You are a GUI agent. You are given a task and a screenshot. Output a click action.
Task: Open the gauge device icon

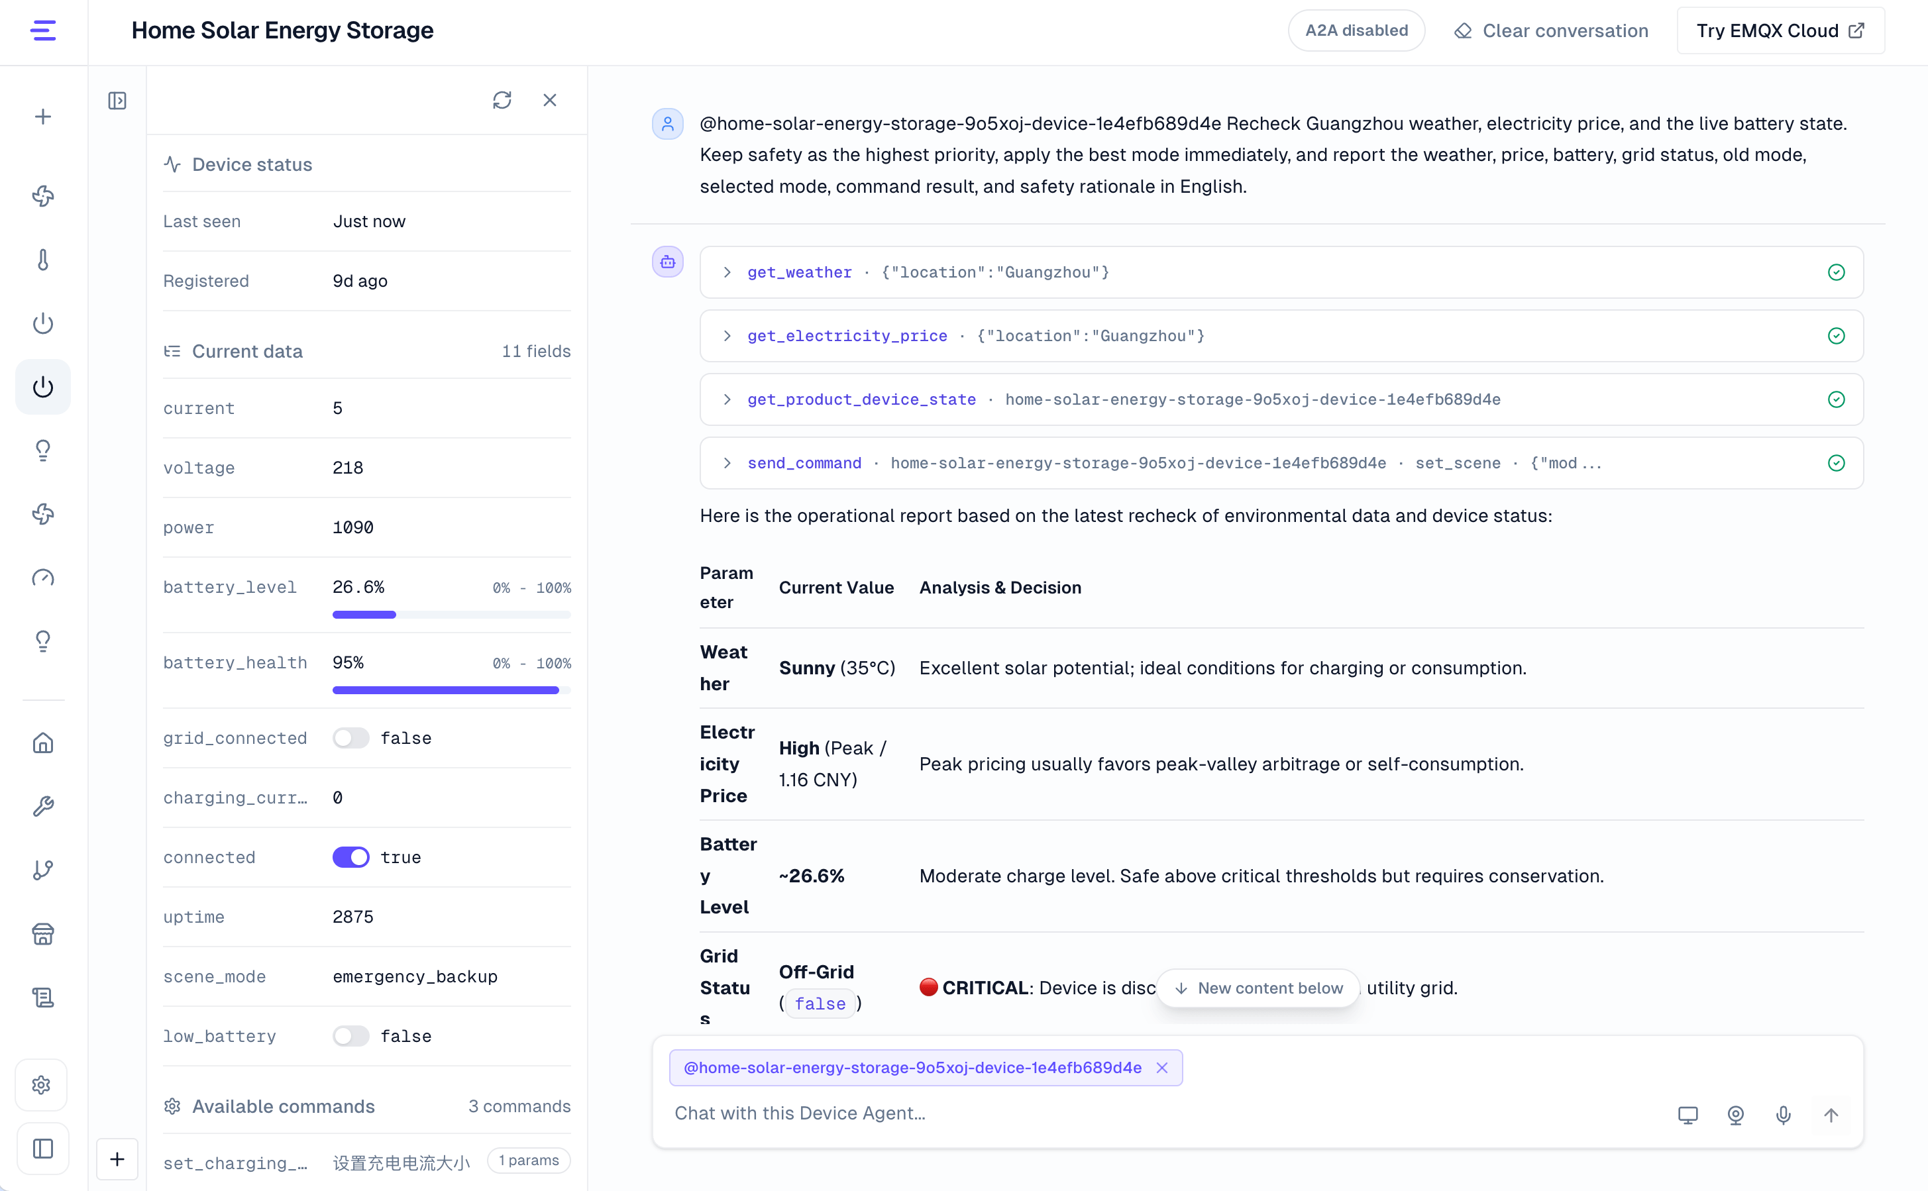[43, 578]
